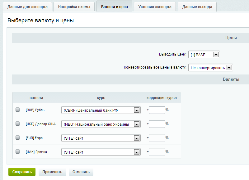Open the Настройка схемы tab
Screen dimensions: 249x180
pyautogui.click(x=74, y=7)
